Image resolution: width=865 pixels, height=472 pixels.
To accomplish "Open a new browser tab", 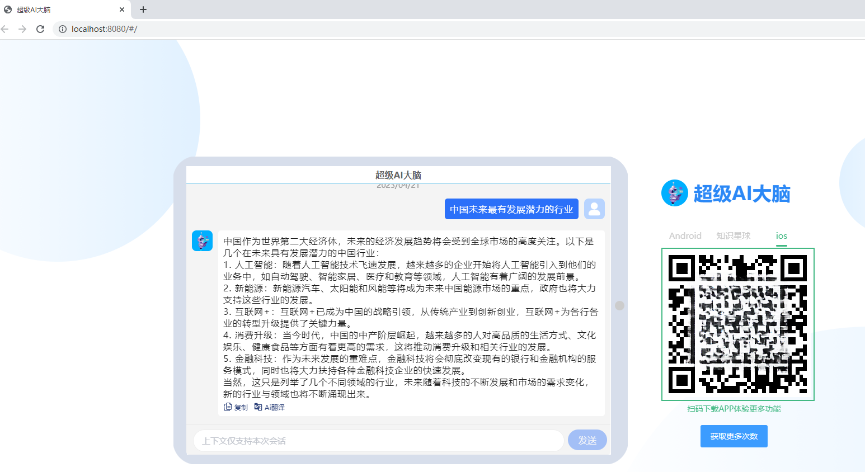I will click(x=142, y=10).
